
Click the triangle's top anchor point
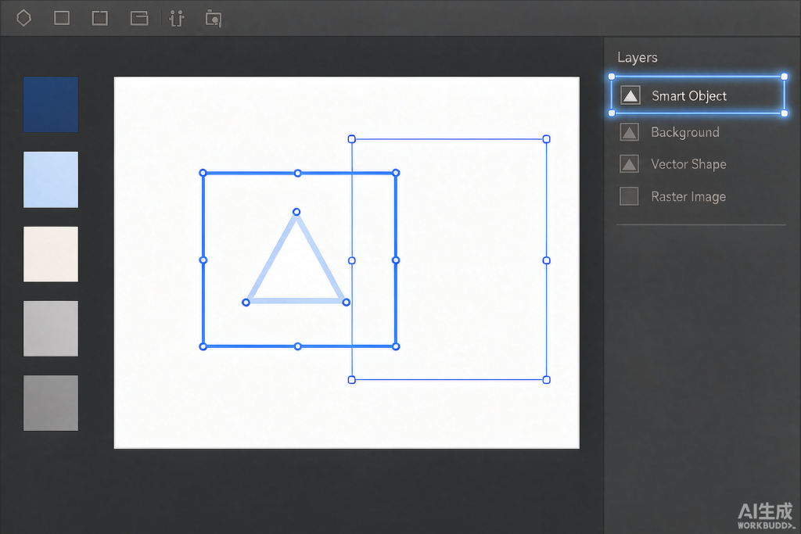[x=296, y=212]
